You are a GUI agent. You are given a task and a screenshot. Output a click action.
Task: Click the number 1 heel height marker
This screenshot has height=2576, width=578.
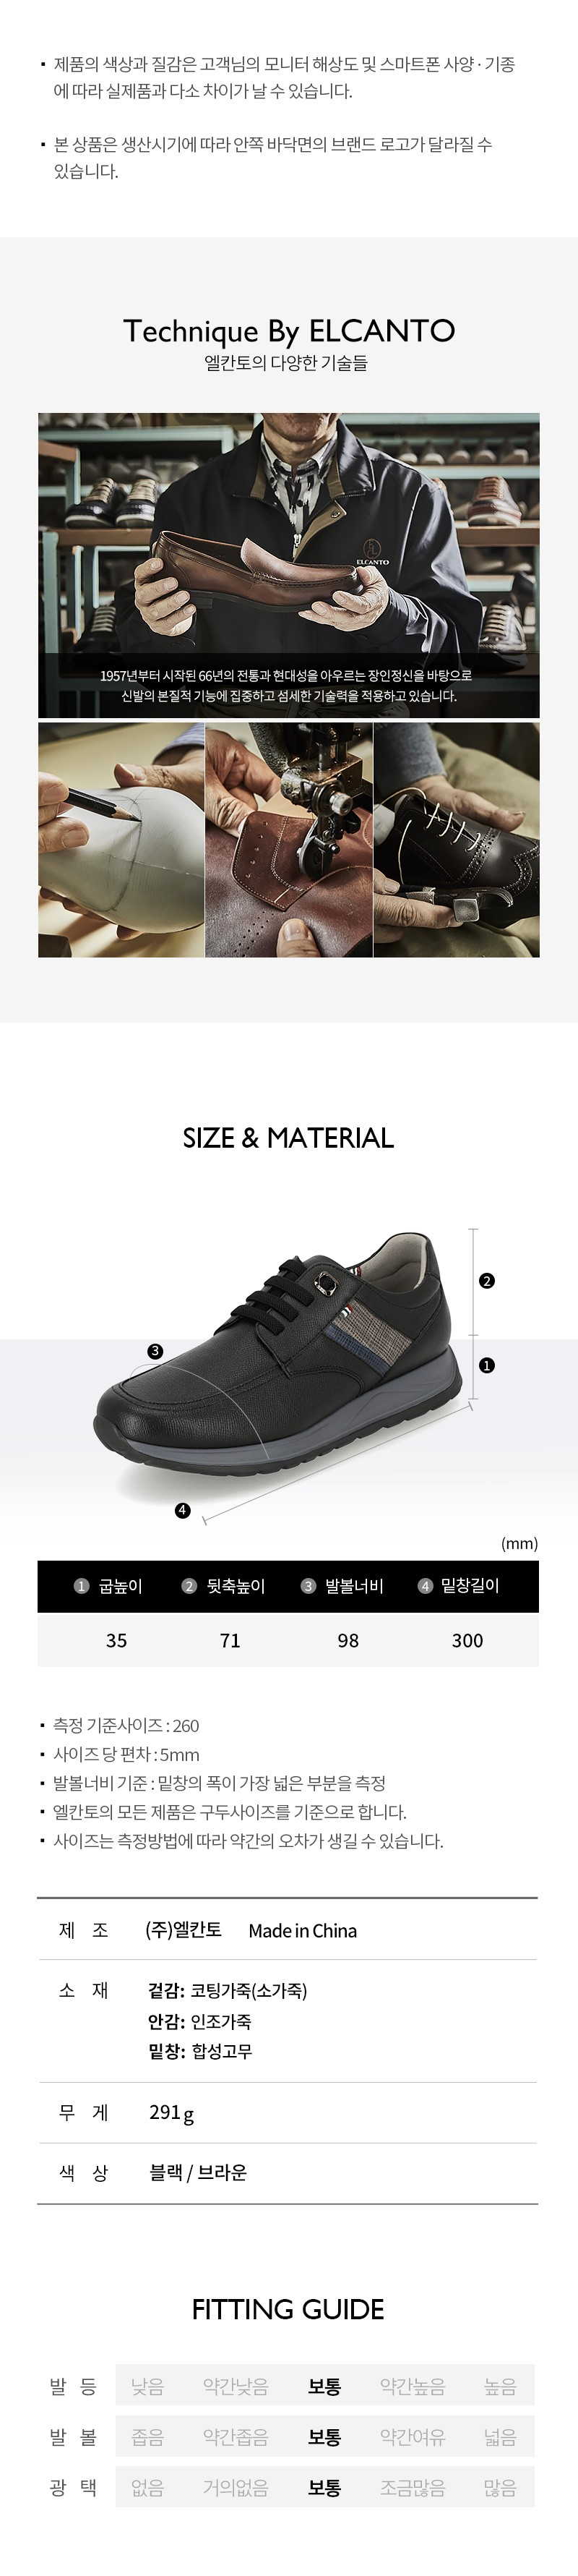[487, 1365]
